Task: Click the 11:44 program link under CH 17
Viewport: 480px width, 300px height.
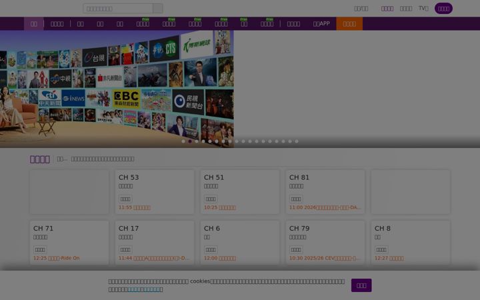Action: coord(154,258)
